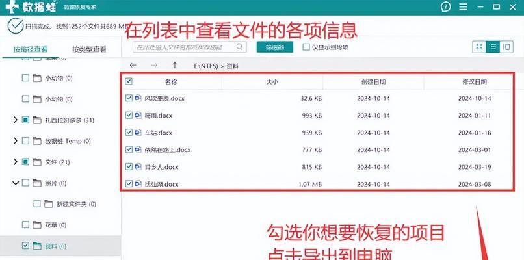This screenshot has width=524, height=260.
Task: Toggle the 文件 (21) folder checkbox
Action: coord(25,162)
